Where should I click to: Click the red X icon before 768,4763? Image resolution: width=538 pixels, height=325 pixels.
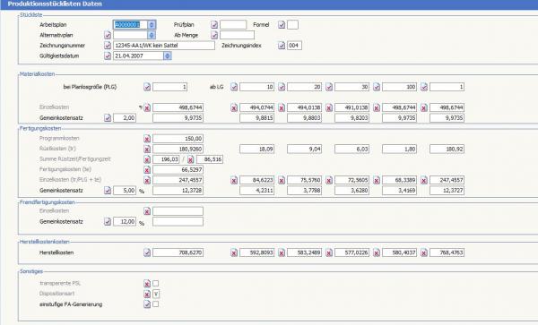(x=424, y=252)
